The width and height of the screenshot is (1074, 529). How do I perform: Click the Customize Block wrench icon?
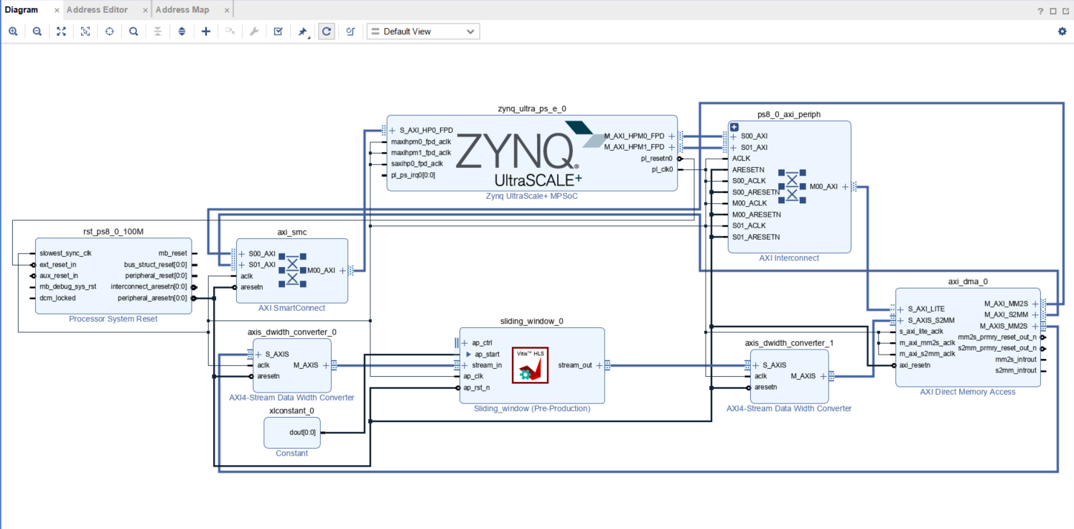coord(254,32)
